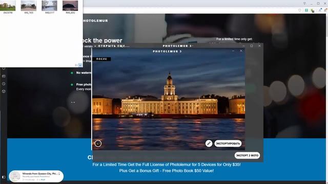Open history clock icon in browser sidebar
Image resolution: width=328 pixels, height=184 pixels.
click(x=4, y=84)
